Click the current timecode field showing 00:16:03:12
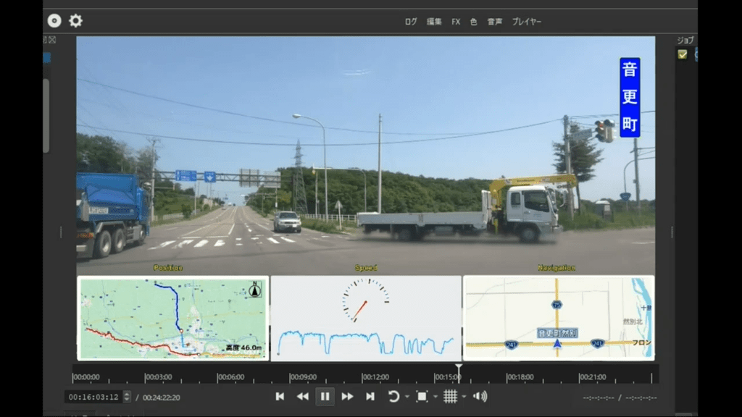 [95, 395]
